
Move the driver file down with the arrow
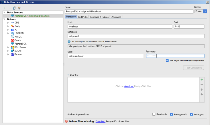pyautogui.click(x=202, y=94)
